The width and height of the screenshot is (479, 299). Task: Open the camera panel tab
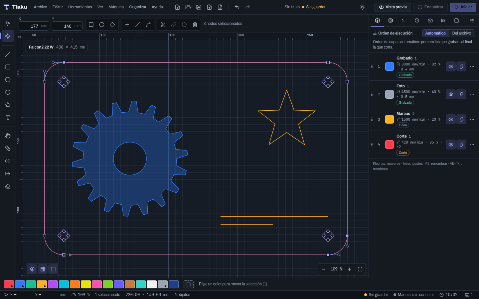tap(430, 21)
